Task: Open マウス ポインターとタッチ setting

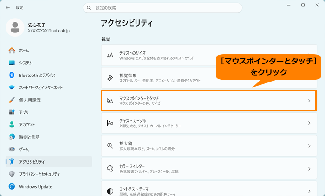Action: click(209, 101)
